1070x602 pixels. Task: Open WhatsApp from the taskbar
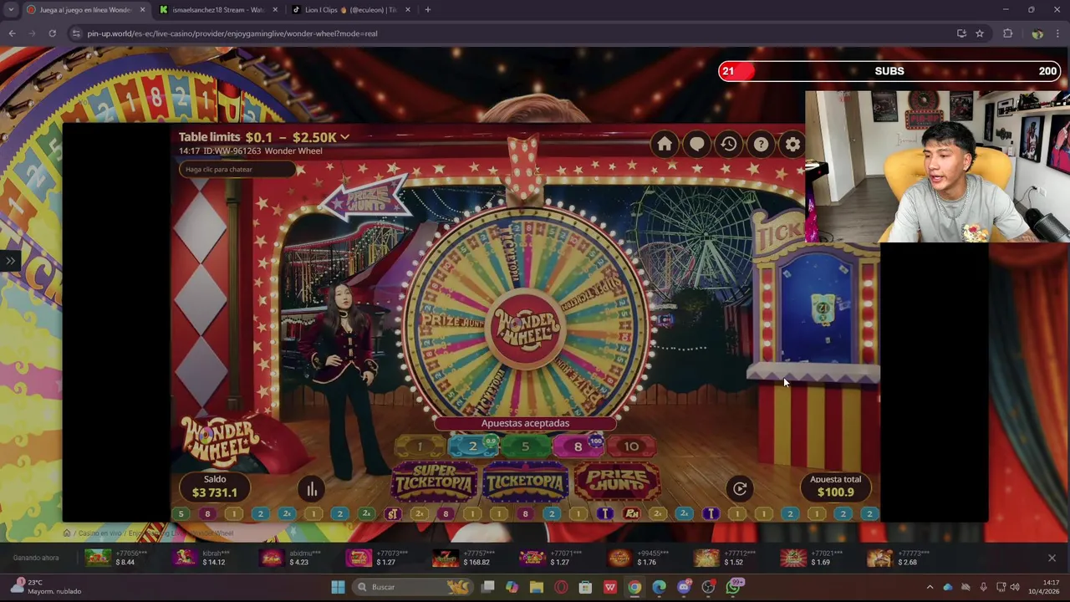(733, 587)
